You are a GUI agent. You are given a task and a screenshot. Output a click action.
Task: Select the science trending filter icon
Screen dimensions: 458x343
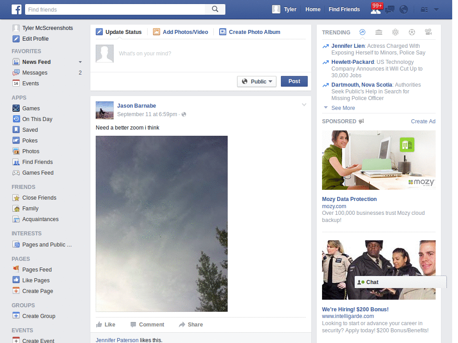[395, 32]
